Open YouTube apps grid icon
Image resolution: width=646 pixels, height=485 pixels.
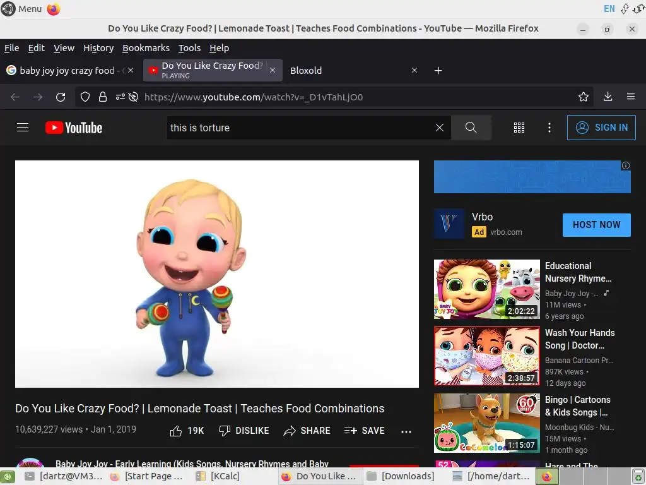tap(519, 128)
